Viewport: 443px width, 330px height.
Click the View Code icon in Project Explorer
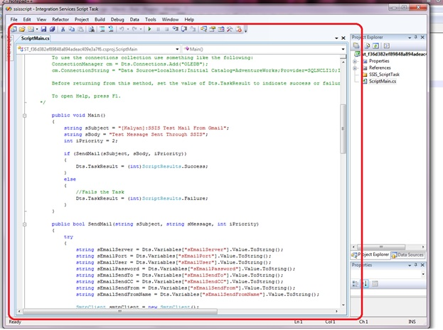pos(387,46)
